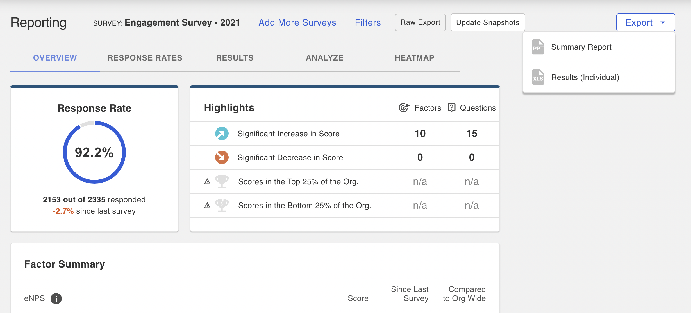
Task: Click the warning triangle beside Top 25% row
Action: pyautogui.click(x=207, y=181)
